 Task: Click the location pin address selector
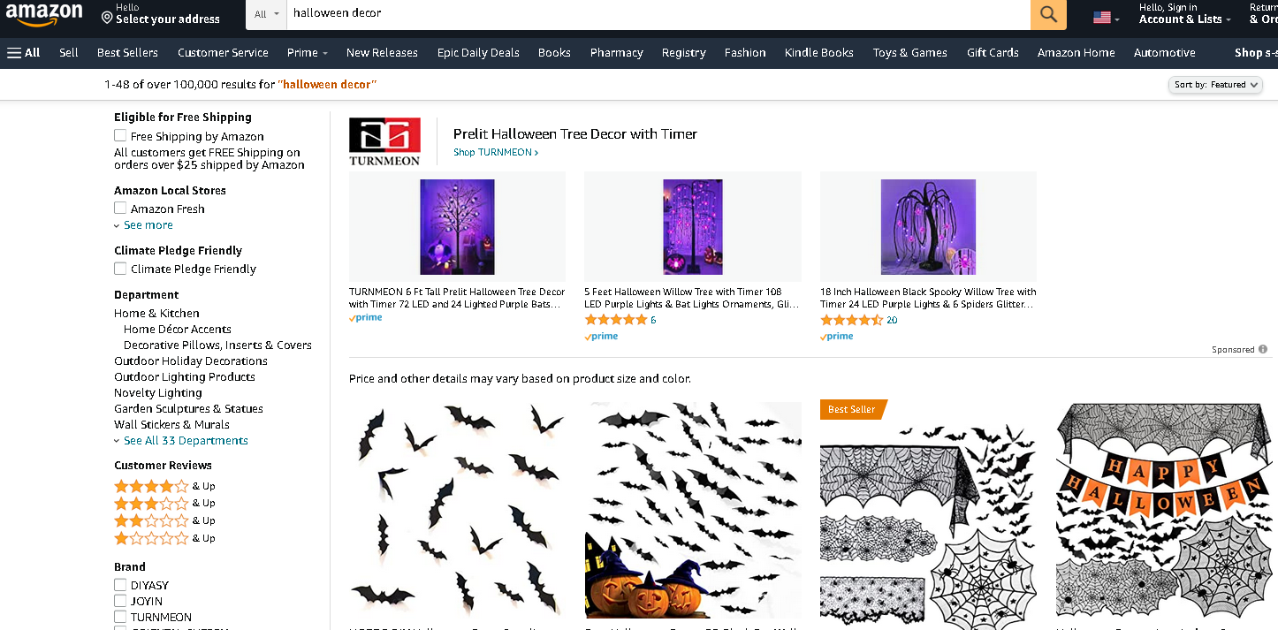160,14
